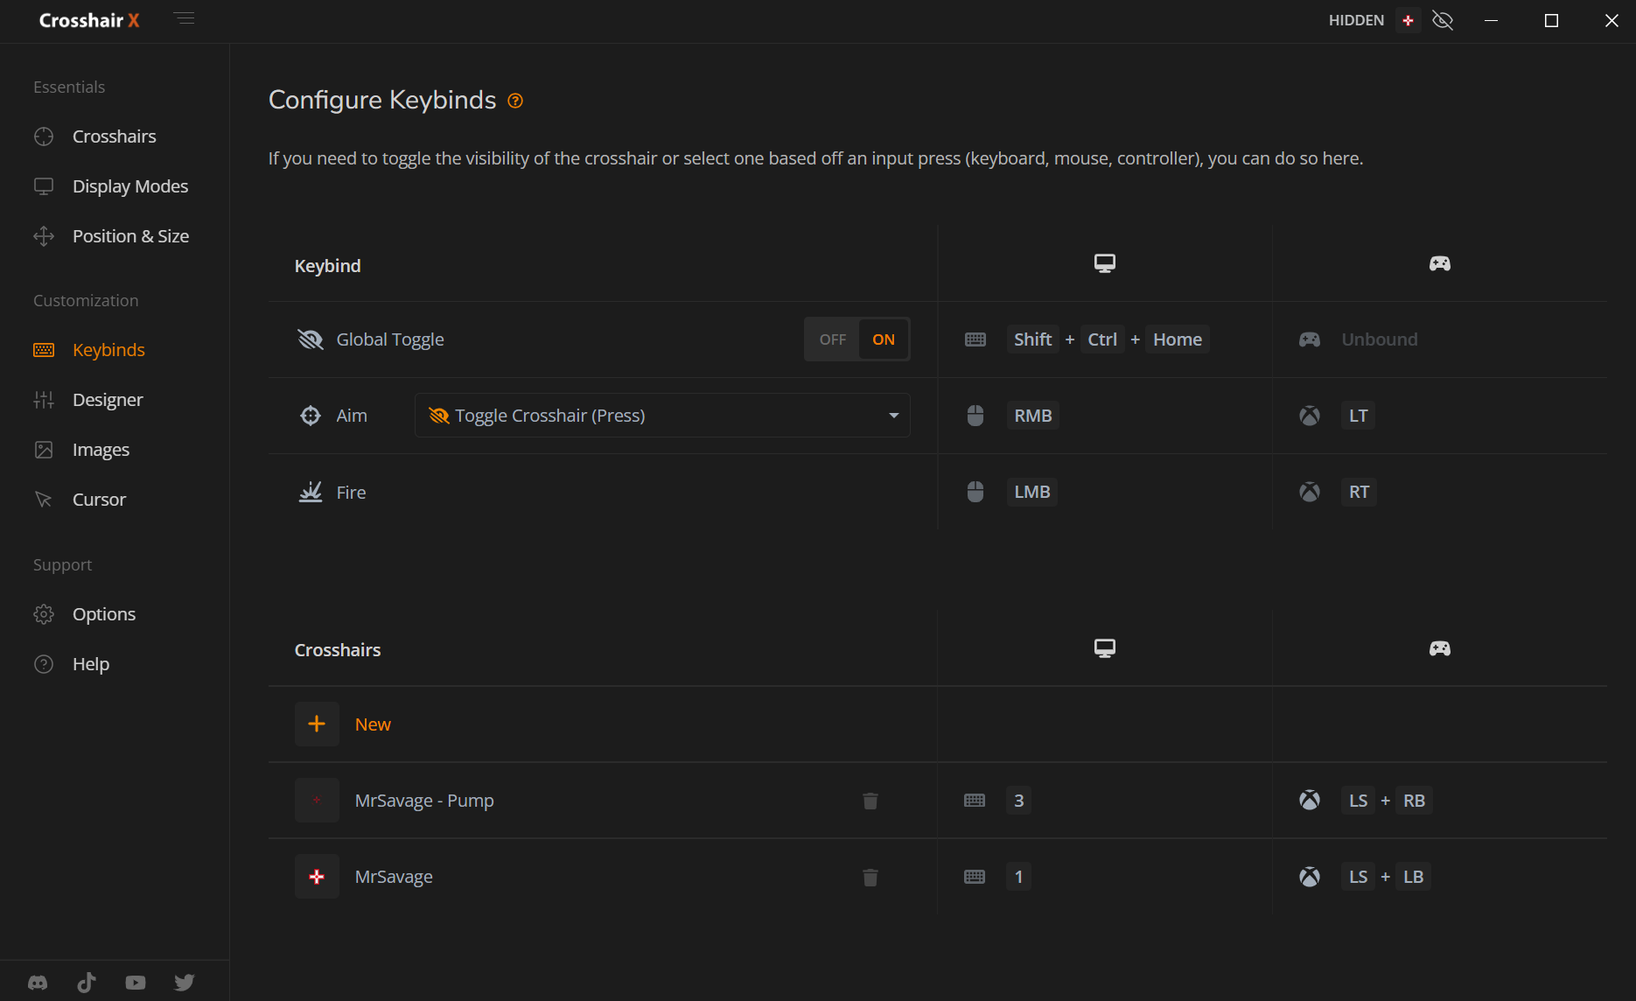Enable Global Toggle ON state
Image resolution: width=1636 pixels, height=1001 pixels.
(x=884, y=339)
